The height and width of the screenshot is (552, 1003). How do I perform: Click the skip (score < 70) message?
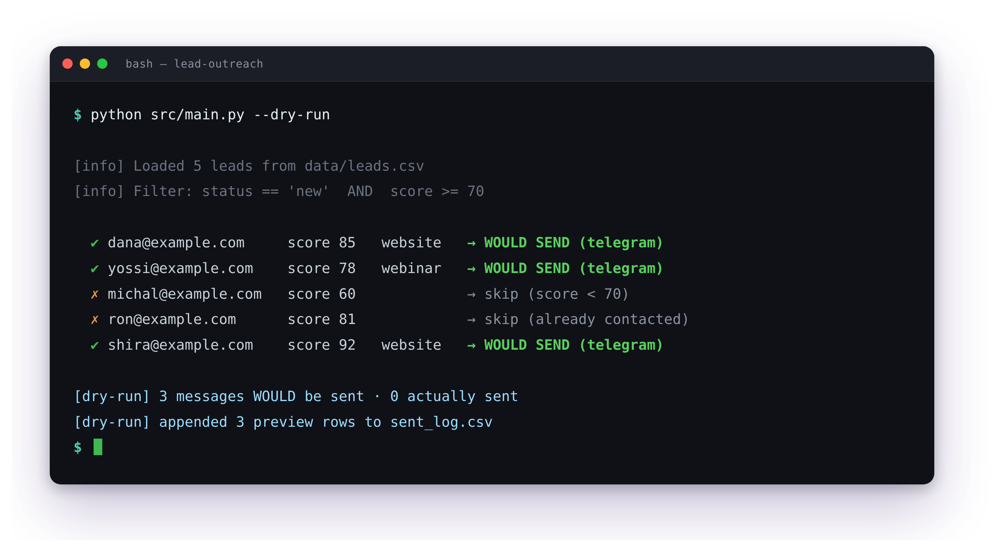556,294
